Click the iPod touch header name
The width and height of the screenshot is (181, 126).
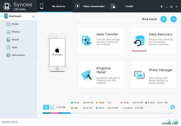coord(149,19)
